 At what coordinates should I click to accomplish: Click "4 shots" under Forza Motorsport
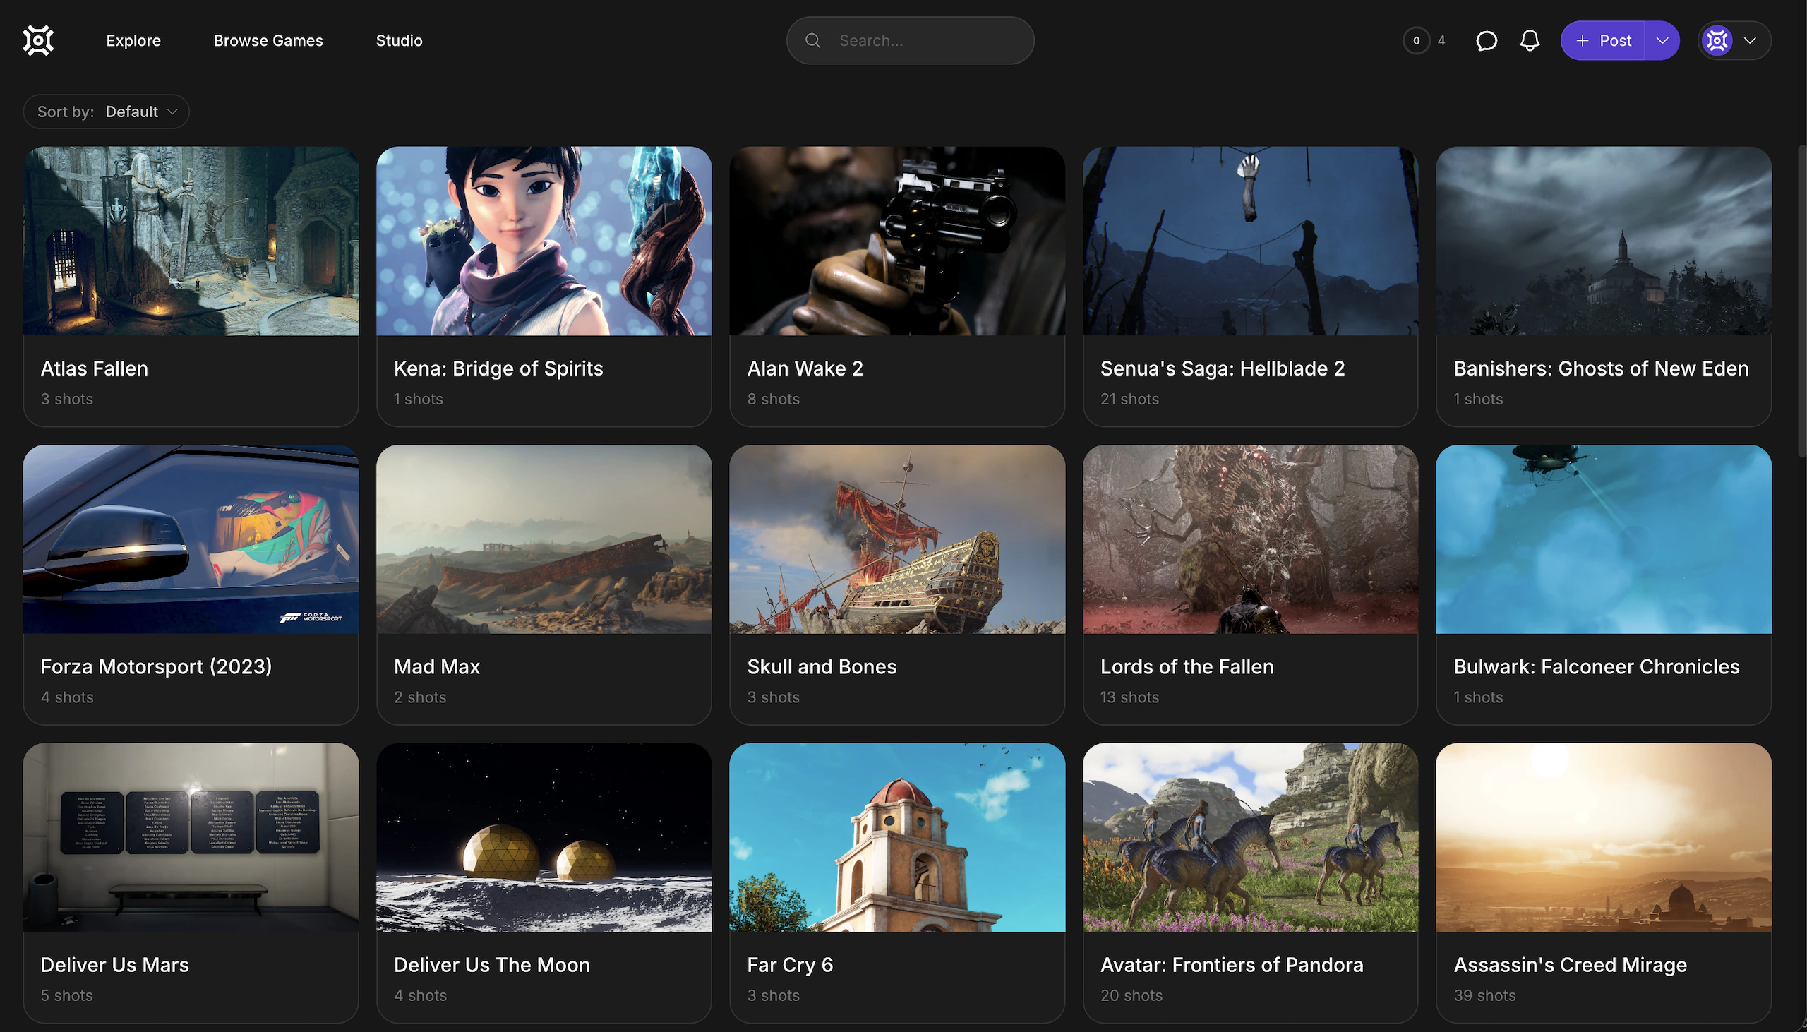(66, 697)
